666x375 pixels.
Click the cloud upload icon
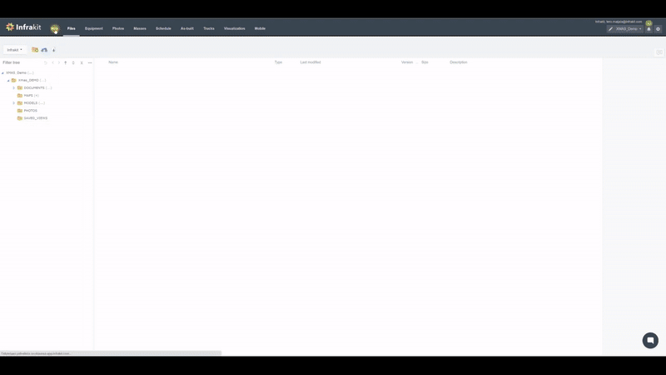click(x=44, y=50)
